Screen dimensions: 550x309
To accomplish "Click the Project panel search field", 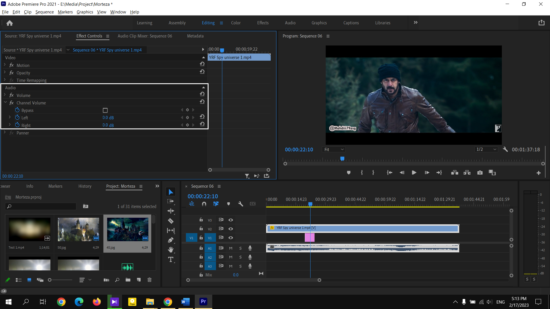I will (x=41, y=206).
